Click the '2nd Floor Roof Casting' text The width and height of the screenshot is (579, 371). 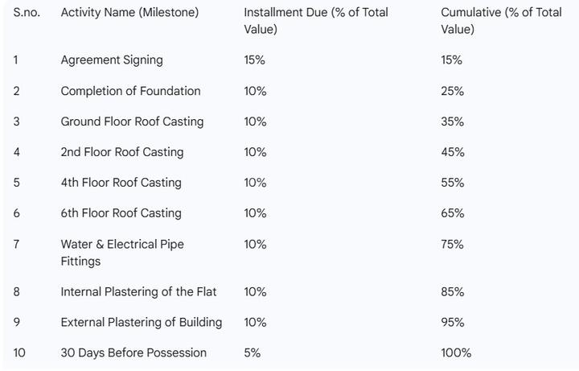coord(122,152)
